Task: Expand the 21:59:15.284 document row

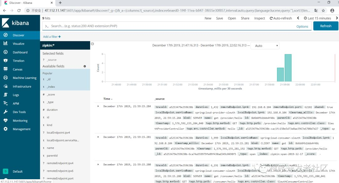Action: [x=98, y=106]
